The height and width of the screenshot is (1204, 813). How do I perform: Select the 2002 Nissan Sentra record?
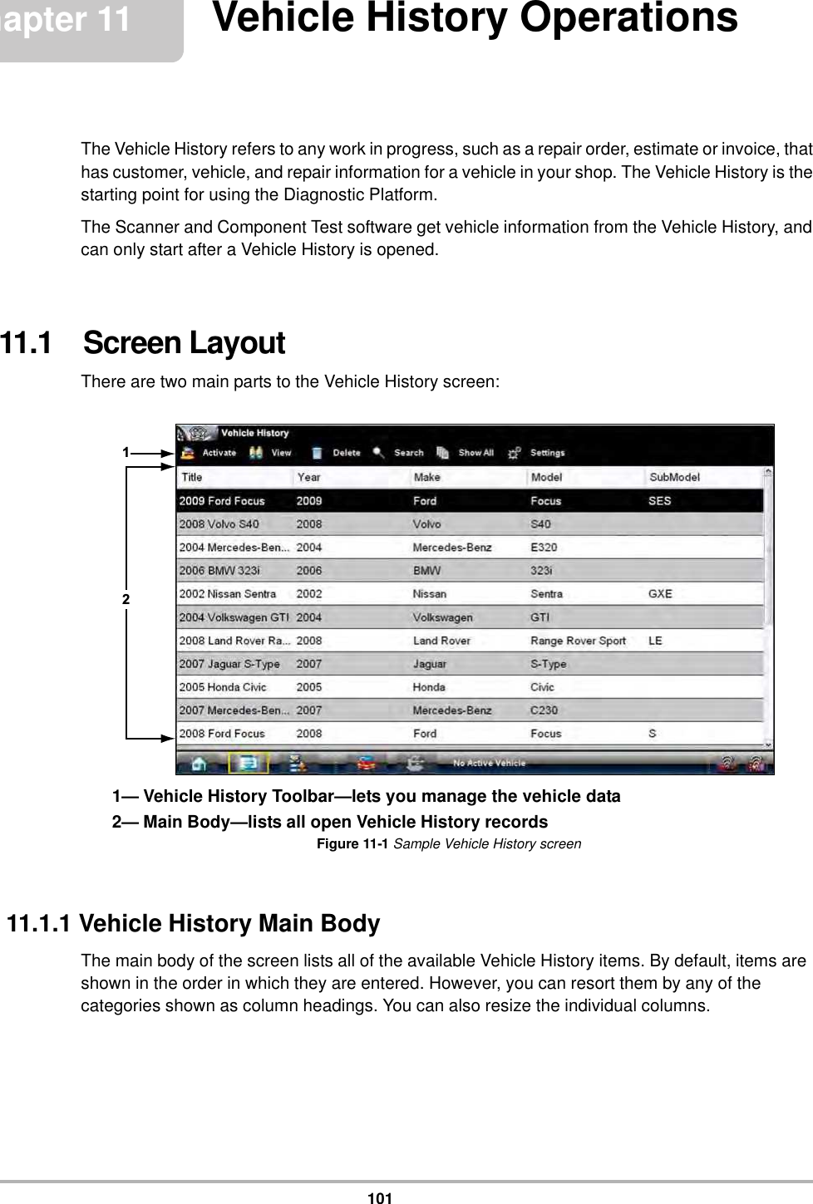471,594
